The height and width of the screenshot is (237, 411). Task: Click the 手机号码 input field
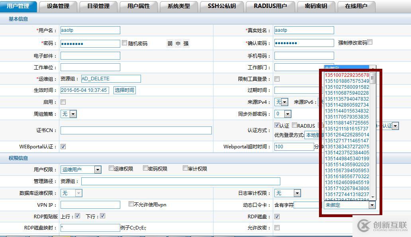(x=304, y=55)
